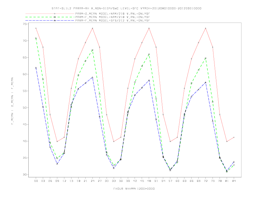
Task: Click y-axis tick value 70
Action: (x=25, y=41)
